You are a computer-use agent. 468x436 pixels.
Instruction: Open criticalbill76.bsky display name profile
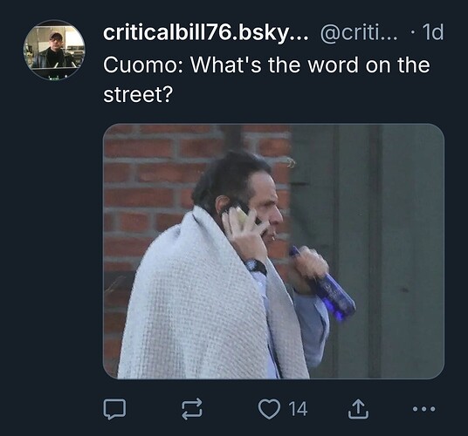coord(206,33)
